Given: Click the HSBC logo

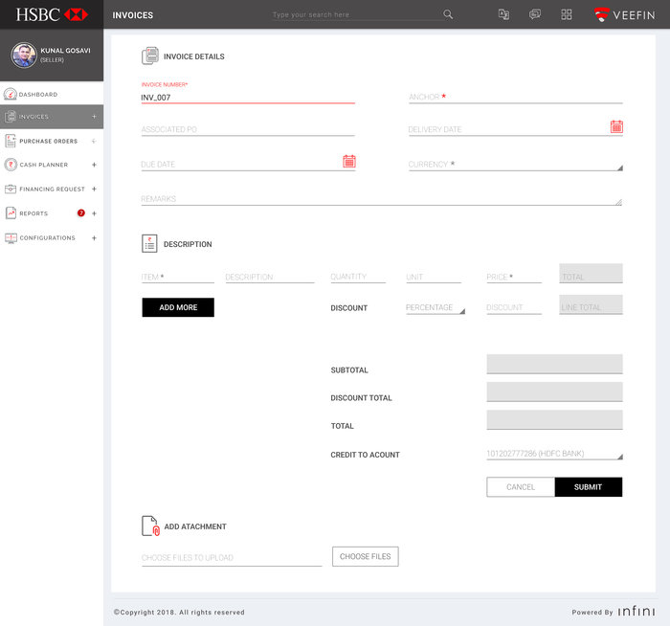Looking at the screenshot, I should point(52,14).
